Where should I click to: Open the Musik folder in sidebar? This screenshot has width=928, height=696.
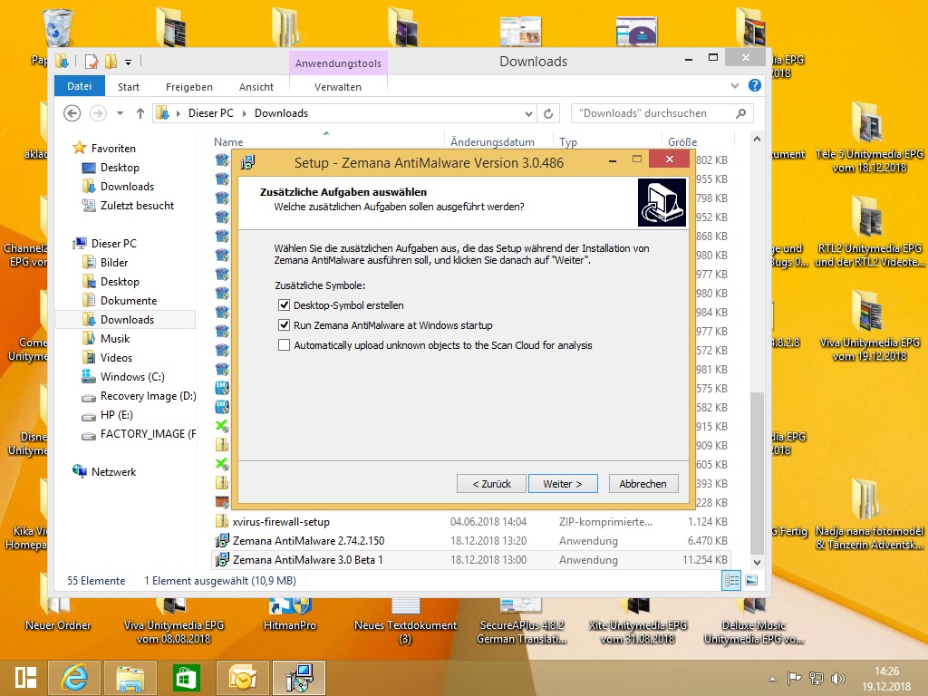pyautogui.click(x=115, y=339)
